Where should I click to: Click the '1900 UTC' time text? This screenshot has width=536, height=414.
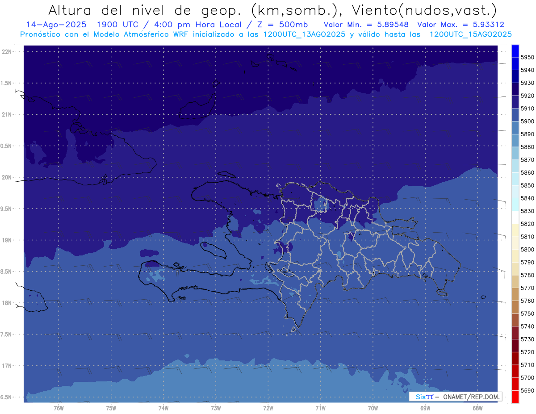(124, 25)
